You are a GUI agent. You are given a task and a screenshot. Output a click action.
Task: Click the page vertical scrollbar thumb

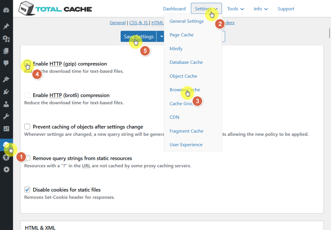point(329,33)
